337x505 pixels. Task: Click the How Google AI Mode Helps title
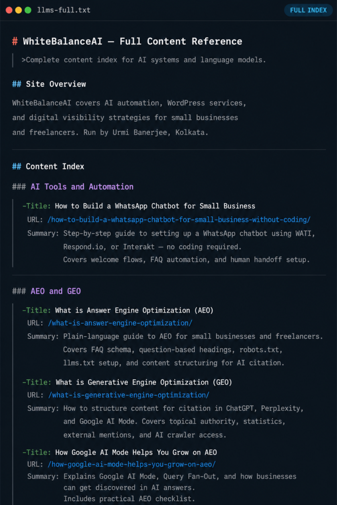(x=136, y=453)
